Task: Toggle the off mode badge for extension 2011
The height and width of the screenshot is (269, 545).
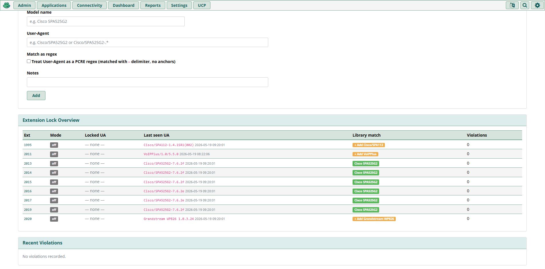Action: click(54, 154)
